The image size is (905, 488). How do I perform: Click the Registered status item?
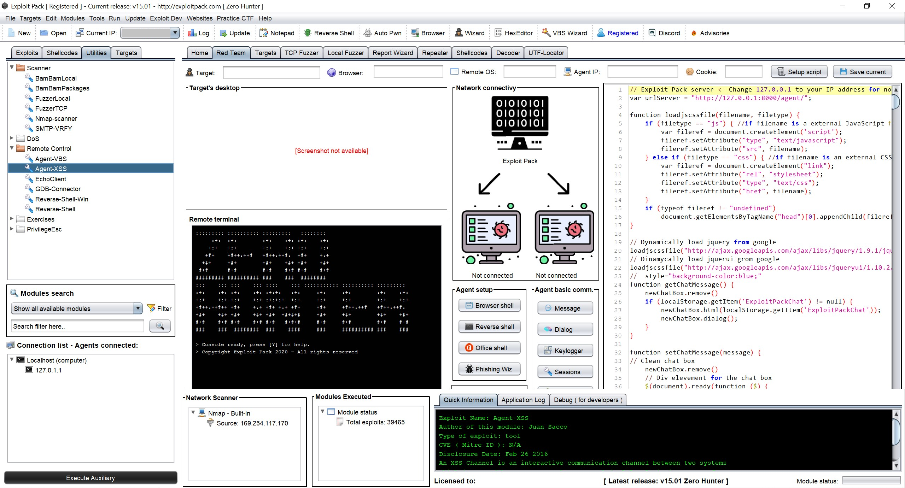[618, 33]
